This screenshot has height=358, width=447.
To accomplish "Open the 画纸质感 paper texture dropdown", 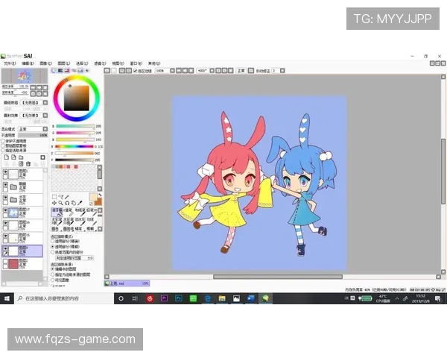I will click(31, 104).
